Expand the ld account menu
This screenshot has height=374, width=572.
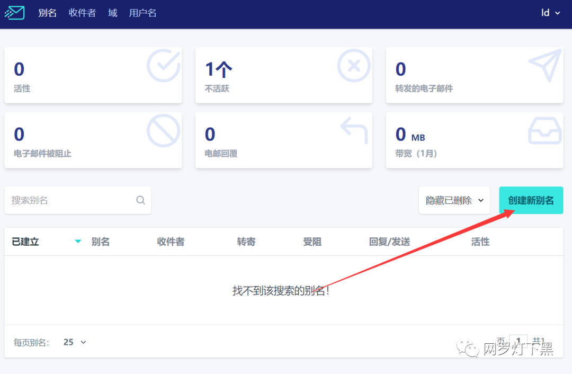550,13
